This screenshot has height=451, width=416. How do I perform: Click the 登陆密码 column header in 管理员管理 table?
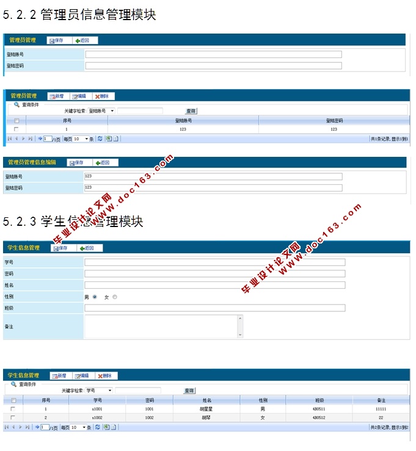334,121
